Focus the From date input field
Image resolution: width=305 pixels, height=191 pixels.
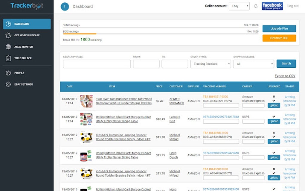click(x=146, y=64)
